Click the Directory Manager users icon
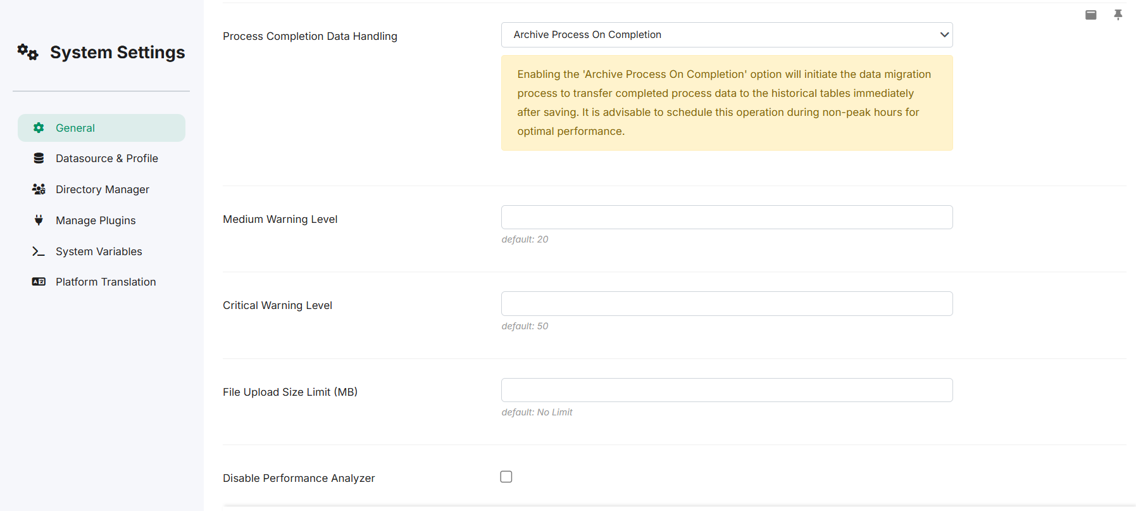 tap(39, 189)
